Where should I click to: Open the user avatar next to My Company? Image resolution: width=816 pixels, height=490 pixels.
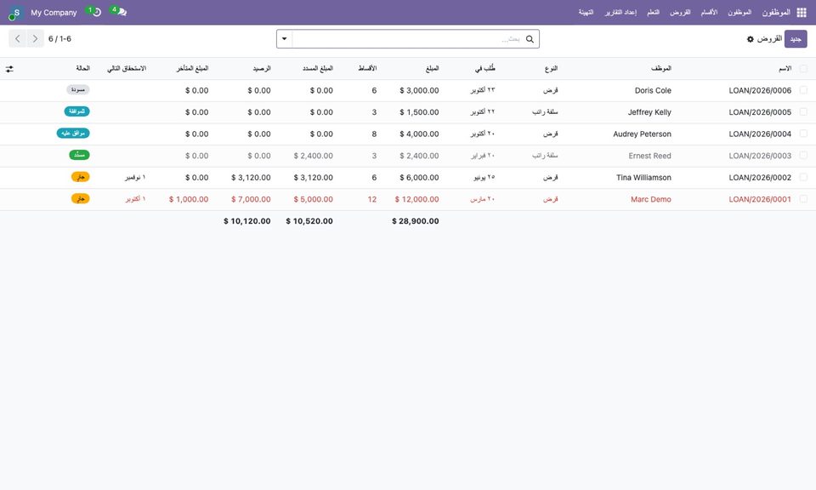pyautogui.click(x=16, y=13)
